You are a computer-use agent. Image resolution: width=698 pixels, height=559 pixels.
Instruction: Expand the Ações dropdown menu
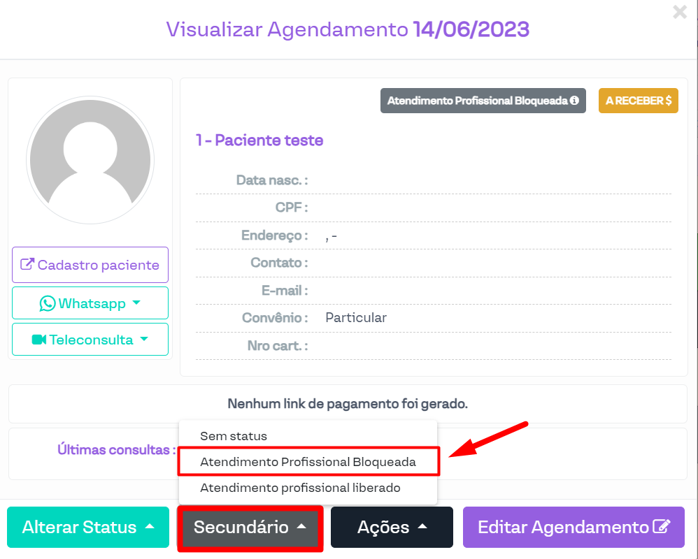click(392, 527)
